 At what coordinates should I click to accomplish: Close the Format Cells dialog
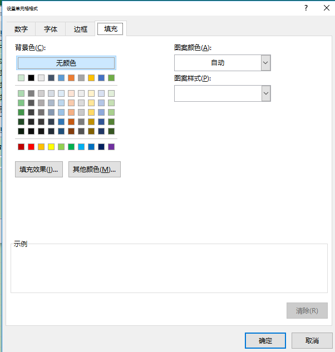pyautogui.click(x=327, y=8)
